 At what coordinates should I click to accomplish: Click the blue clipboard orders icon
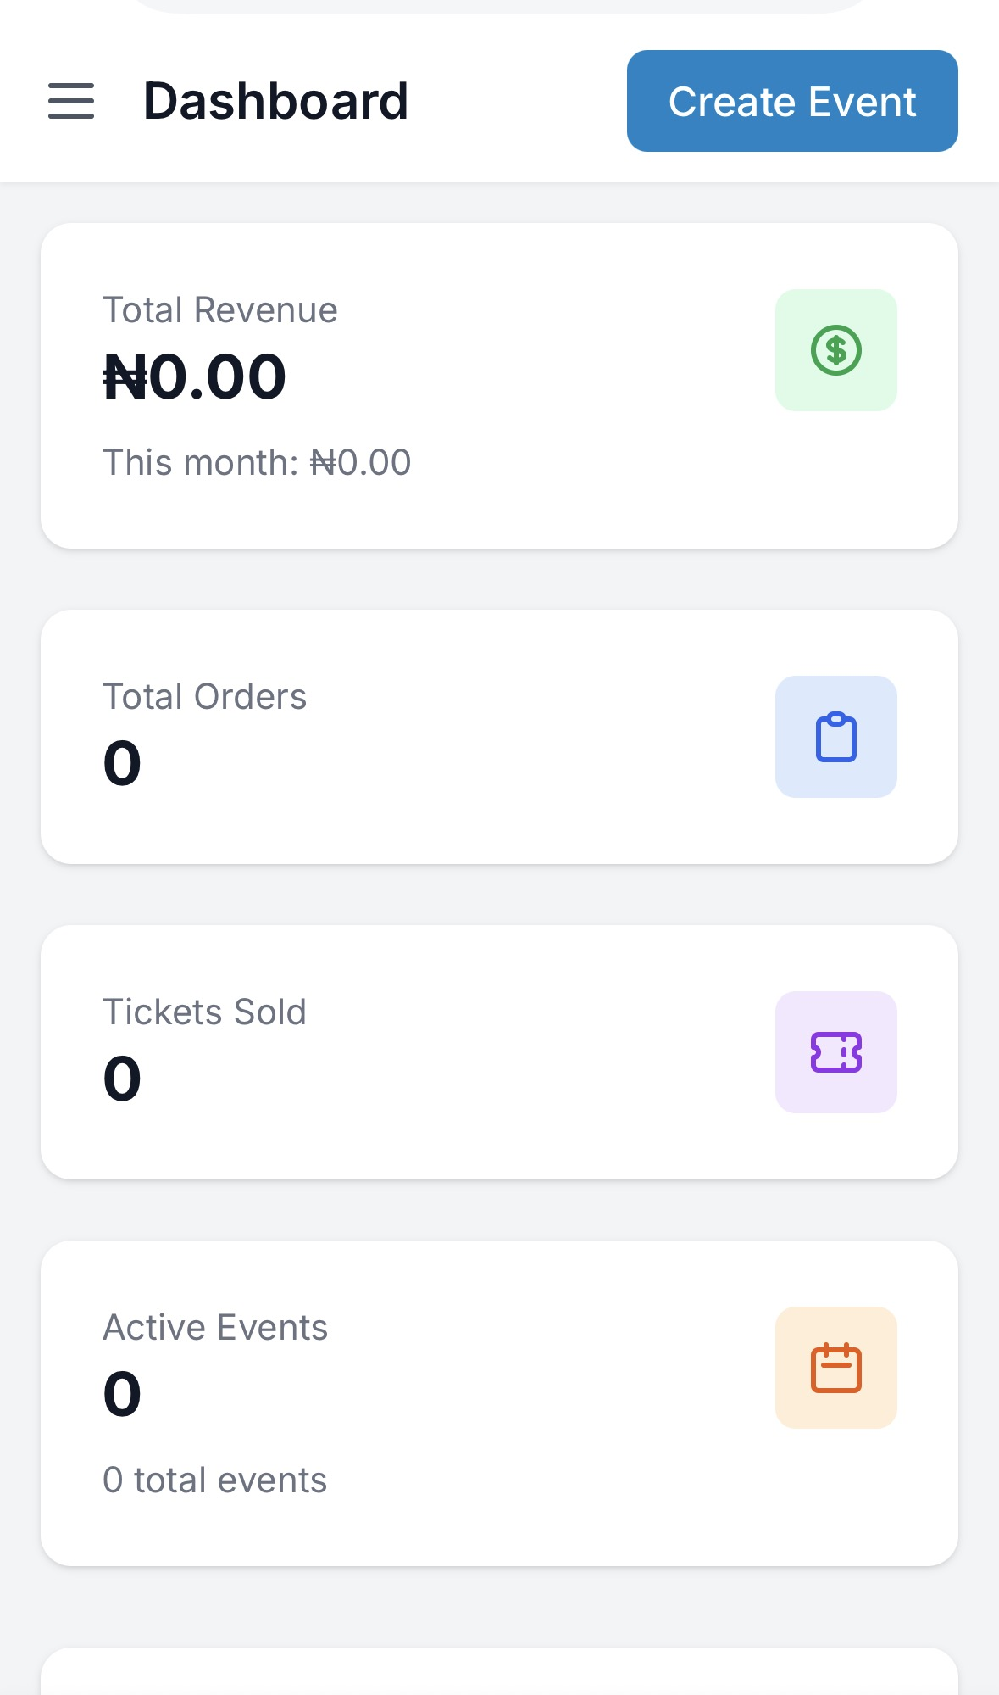(835, 737)
